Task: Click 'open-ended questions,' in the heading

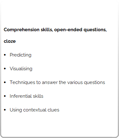Action: (80, 30)
